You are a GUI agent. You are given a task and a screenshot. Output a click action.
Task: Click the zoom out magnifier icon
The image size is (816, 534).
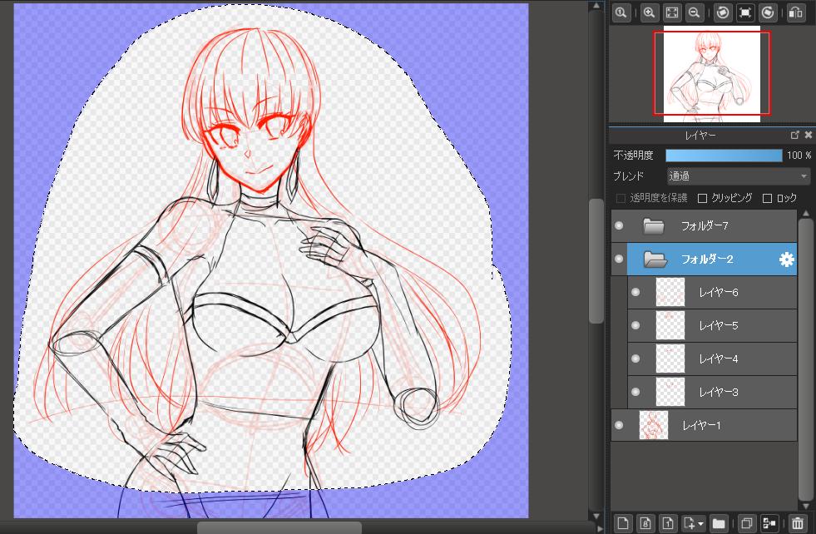click(695, 12)
